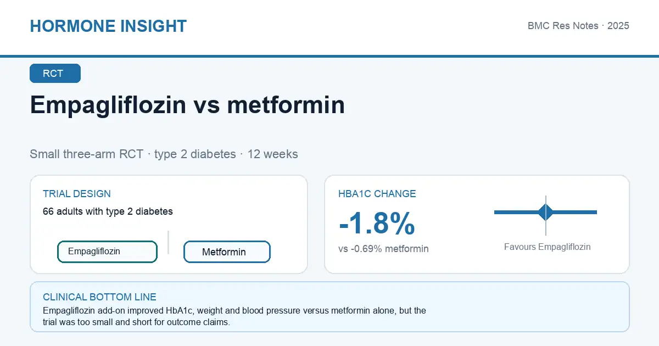Click the Empagliflozin vs metformin headline

click(187, 104)
